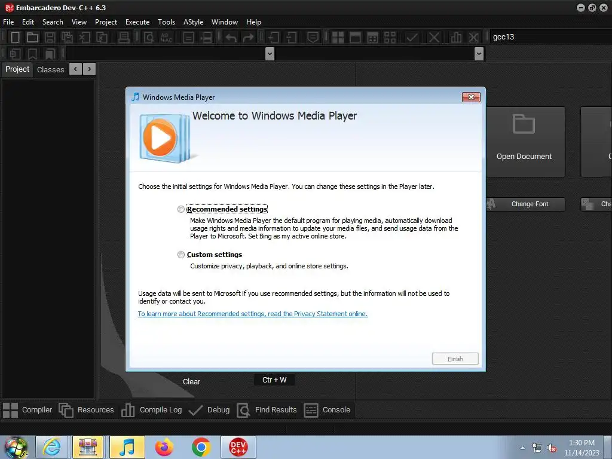Click the Compile four-squares toolbar icon

click(338, 37)
